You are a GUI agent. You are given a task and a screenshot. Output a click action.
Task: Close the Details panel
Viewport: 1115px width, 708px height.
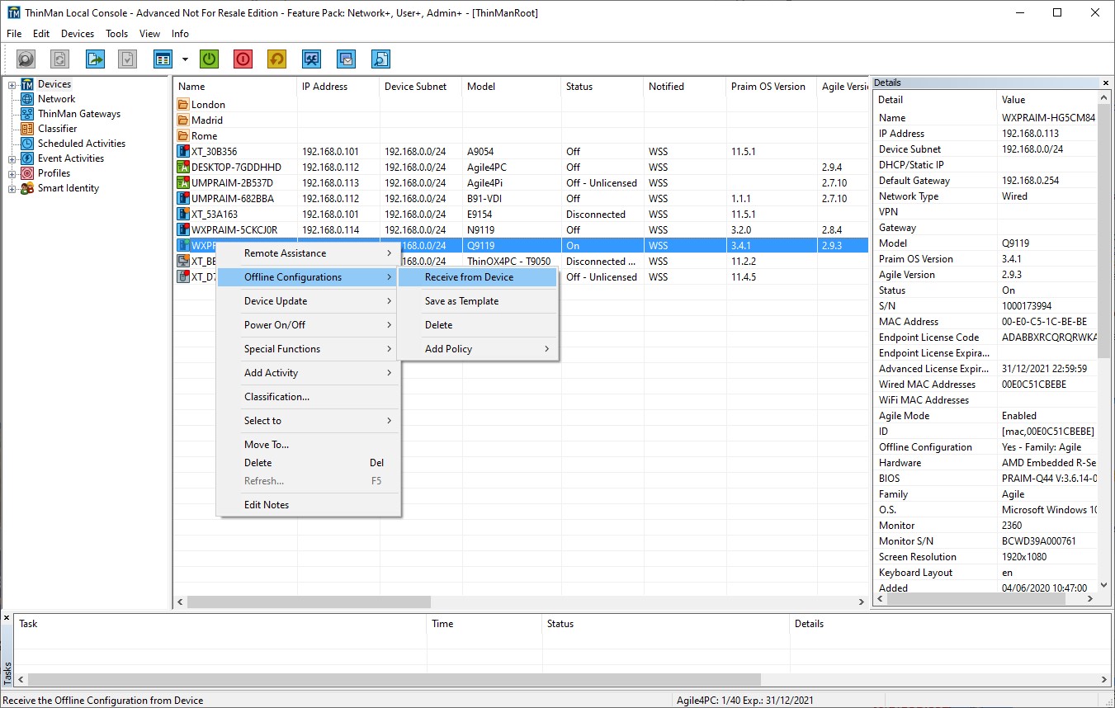(x=1106, y=83)
